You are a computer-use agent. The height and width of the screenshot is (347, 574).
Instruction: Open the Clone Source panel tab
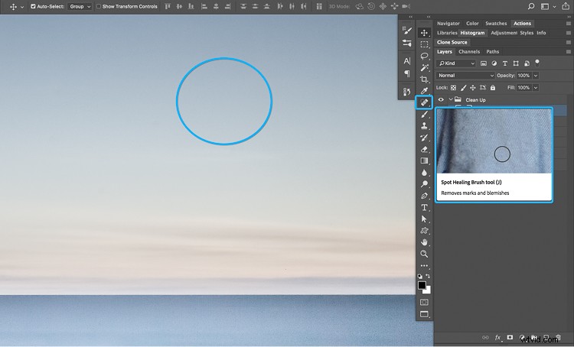[452, 42]
